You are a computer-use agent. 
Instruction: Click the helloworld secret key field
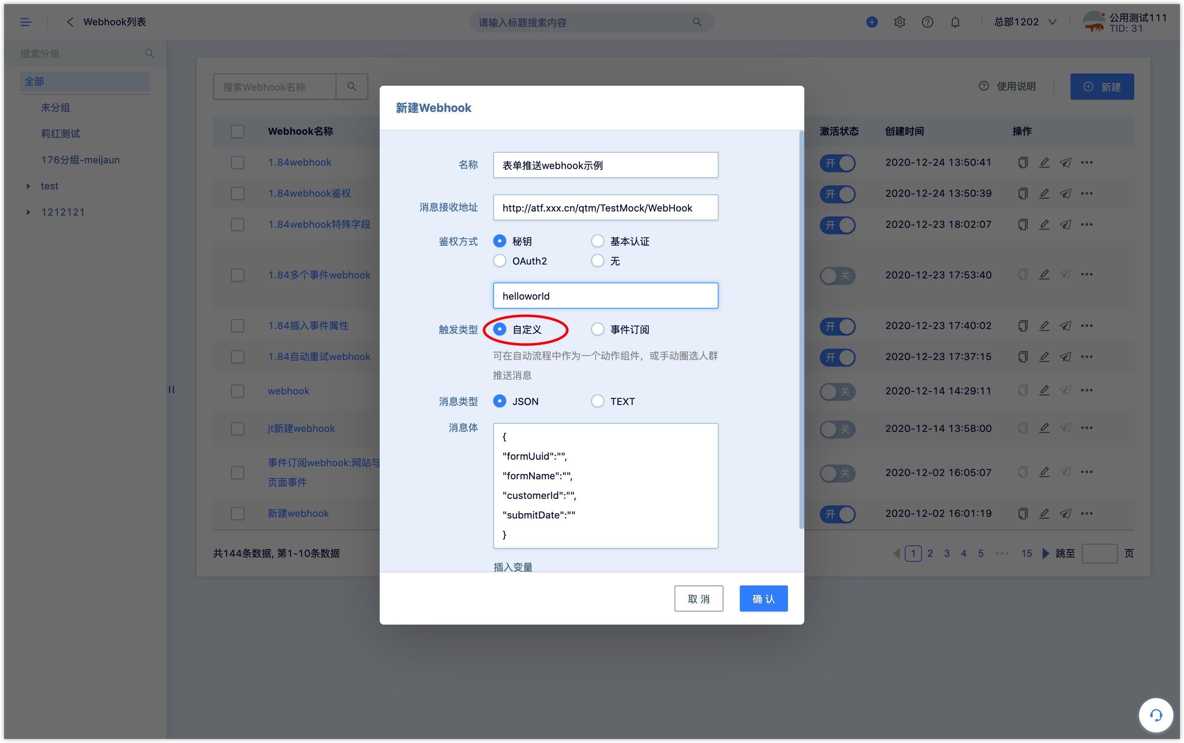click(605, 295)
